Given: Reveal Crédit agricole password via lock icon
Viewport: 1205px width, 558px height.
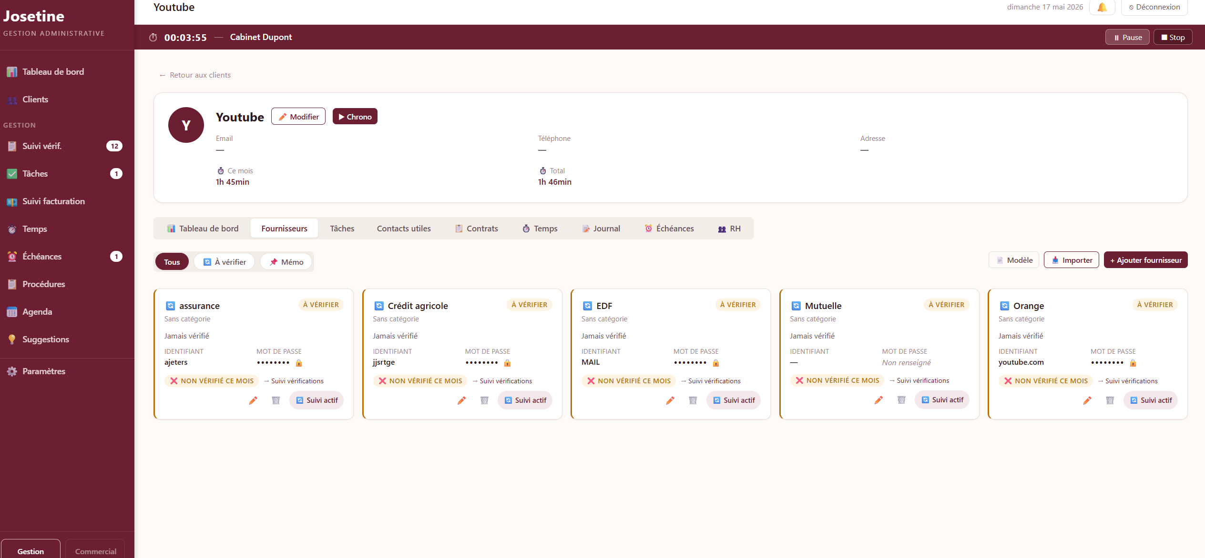Looking at the screenshot, I should coord(507,363).
